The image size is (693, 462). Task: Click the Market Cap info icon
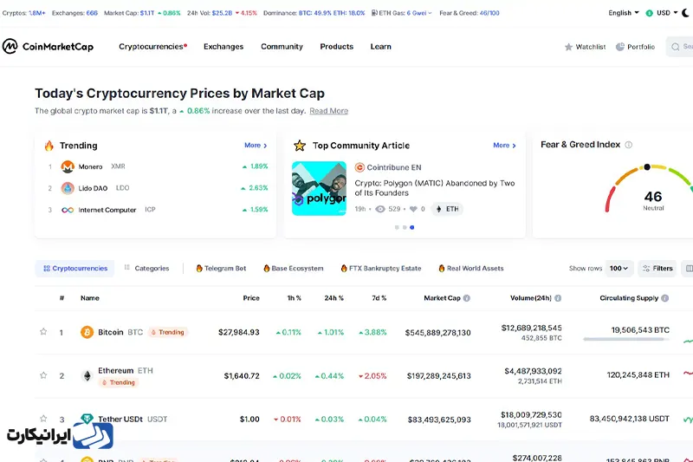click(467, 298)
